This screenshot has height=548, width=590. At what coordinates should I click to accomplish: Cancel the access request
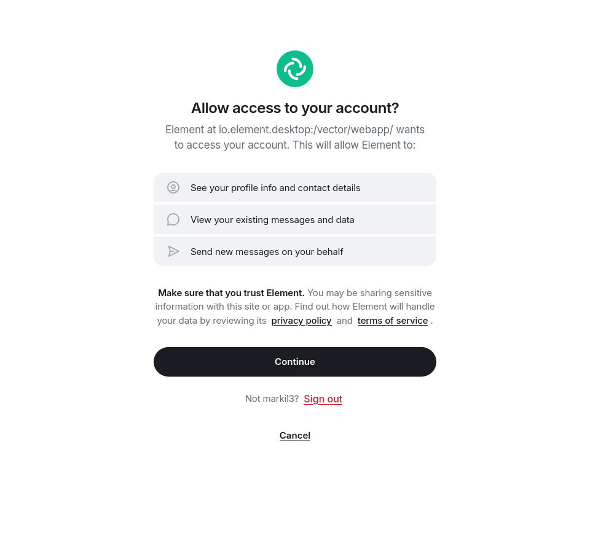coord(295,436)
